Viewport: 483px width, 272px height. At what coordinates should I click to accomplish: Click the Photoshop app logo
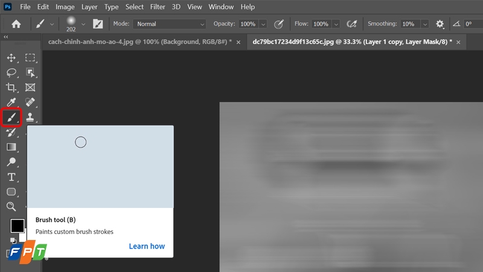(8, 7)
